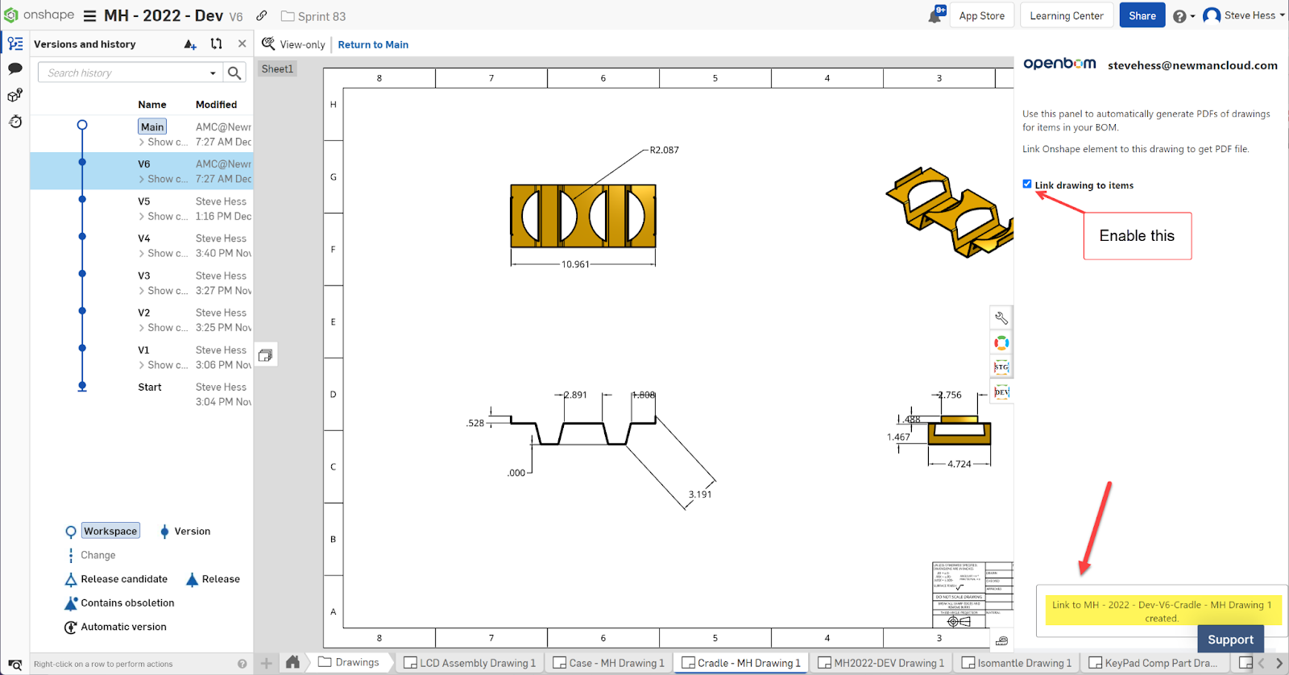The image size is (1289, 675).
Task: Open the help question mark menu
Action: [1183, 16]
